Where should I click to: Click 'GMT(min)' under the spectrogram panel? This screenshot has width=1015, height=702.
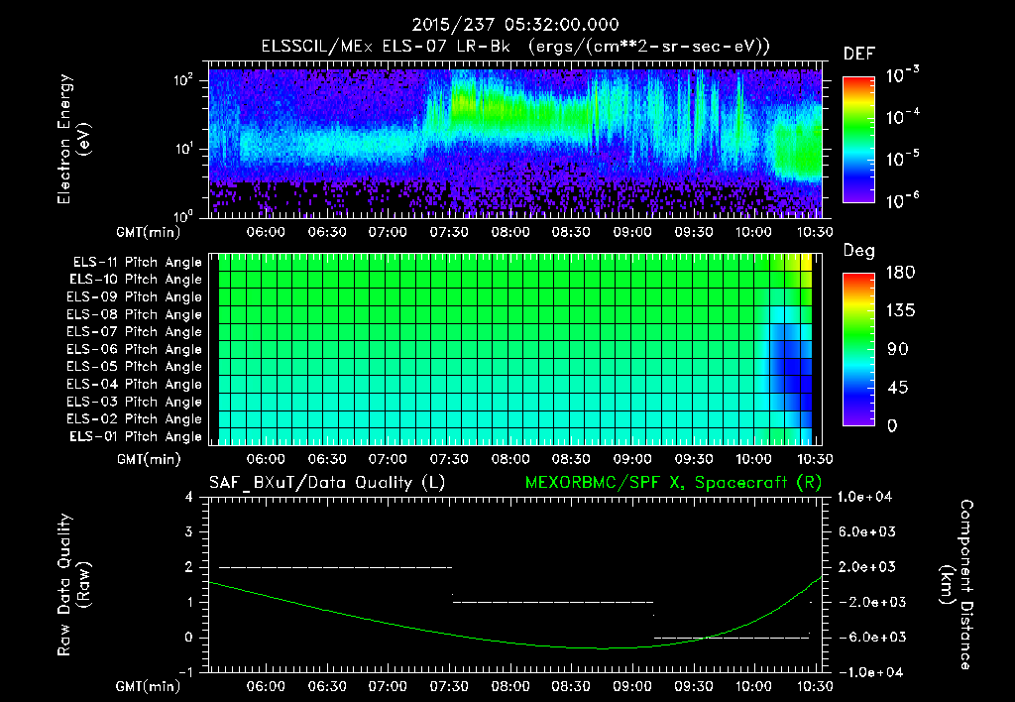pos(149,232)
